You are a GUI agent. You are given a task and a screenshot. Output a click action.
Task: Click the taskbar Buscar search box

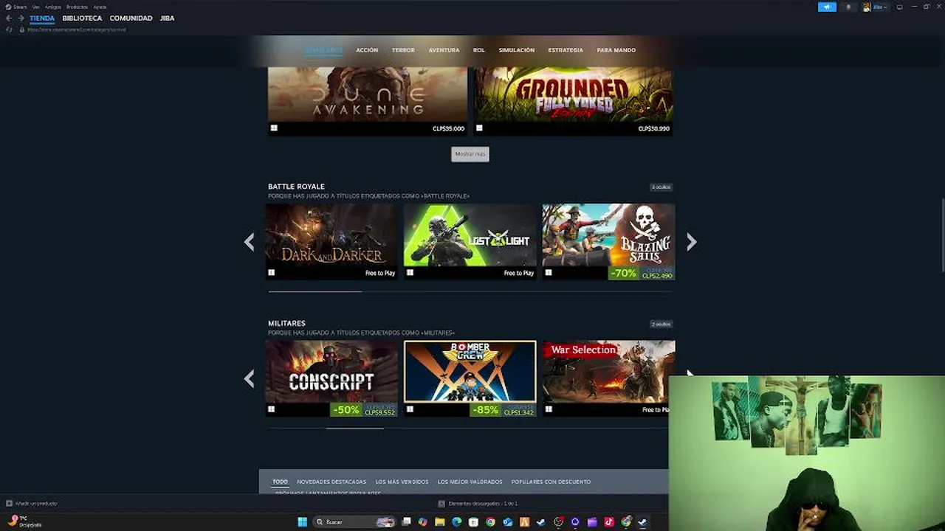355,522
